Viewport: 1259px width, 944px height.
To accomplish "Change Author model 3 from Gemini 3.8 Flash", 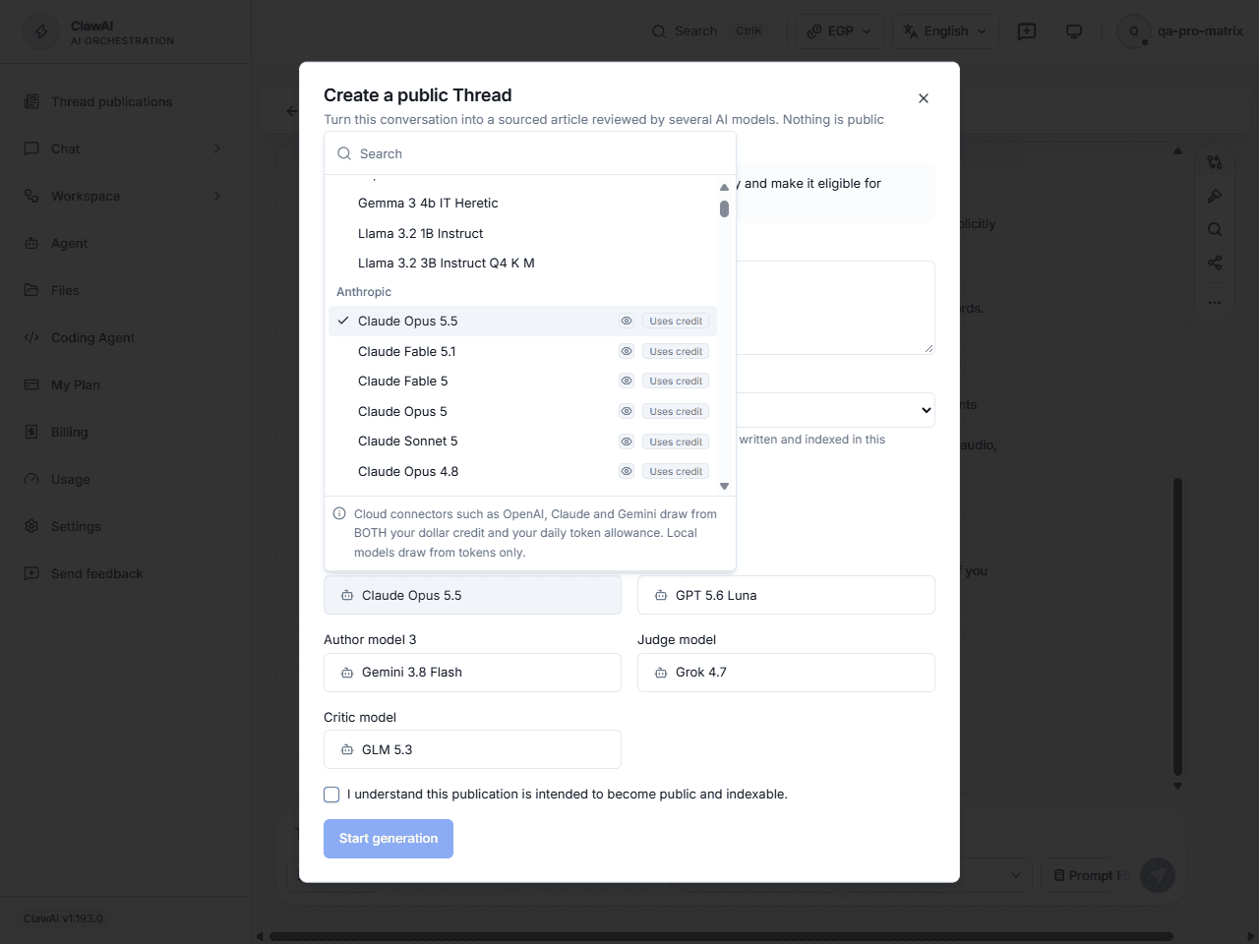I will (x=472, y=673).
